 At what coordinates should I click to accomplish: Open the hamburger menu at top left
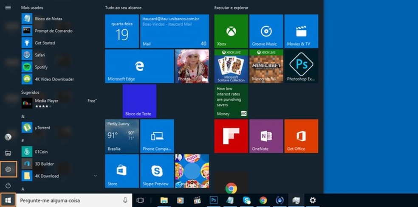(x=8, y=8)
